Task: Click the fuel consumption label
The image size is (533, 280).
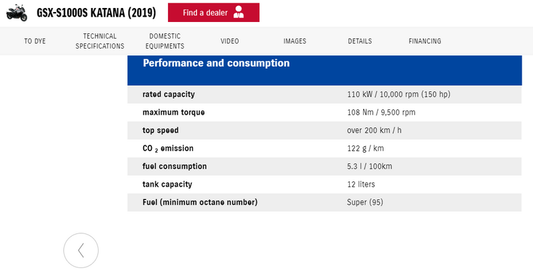Action: pyautogui.click(x=175, y=167)
